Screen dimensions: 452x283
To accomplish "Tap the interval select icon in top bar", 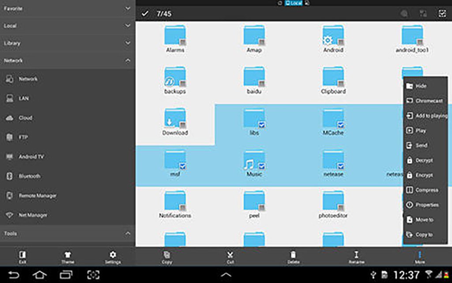I will click(x=423, y=14).
